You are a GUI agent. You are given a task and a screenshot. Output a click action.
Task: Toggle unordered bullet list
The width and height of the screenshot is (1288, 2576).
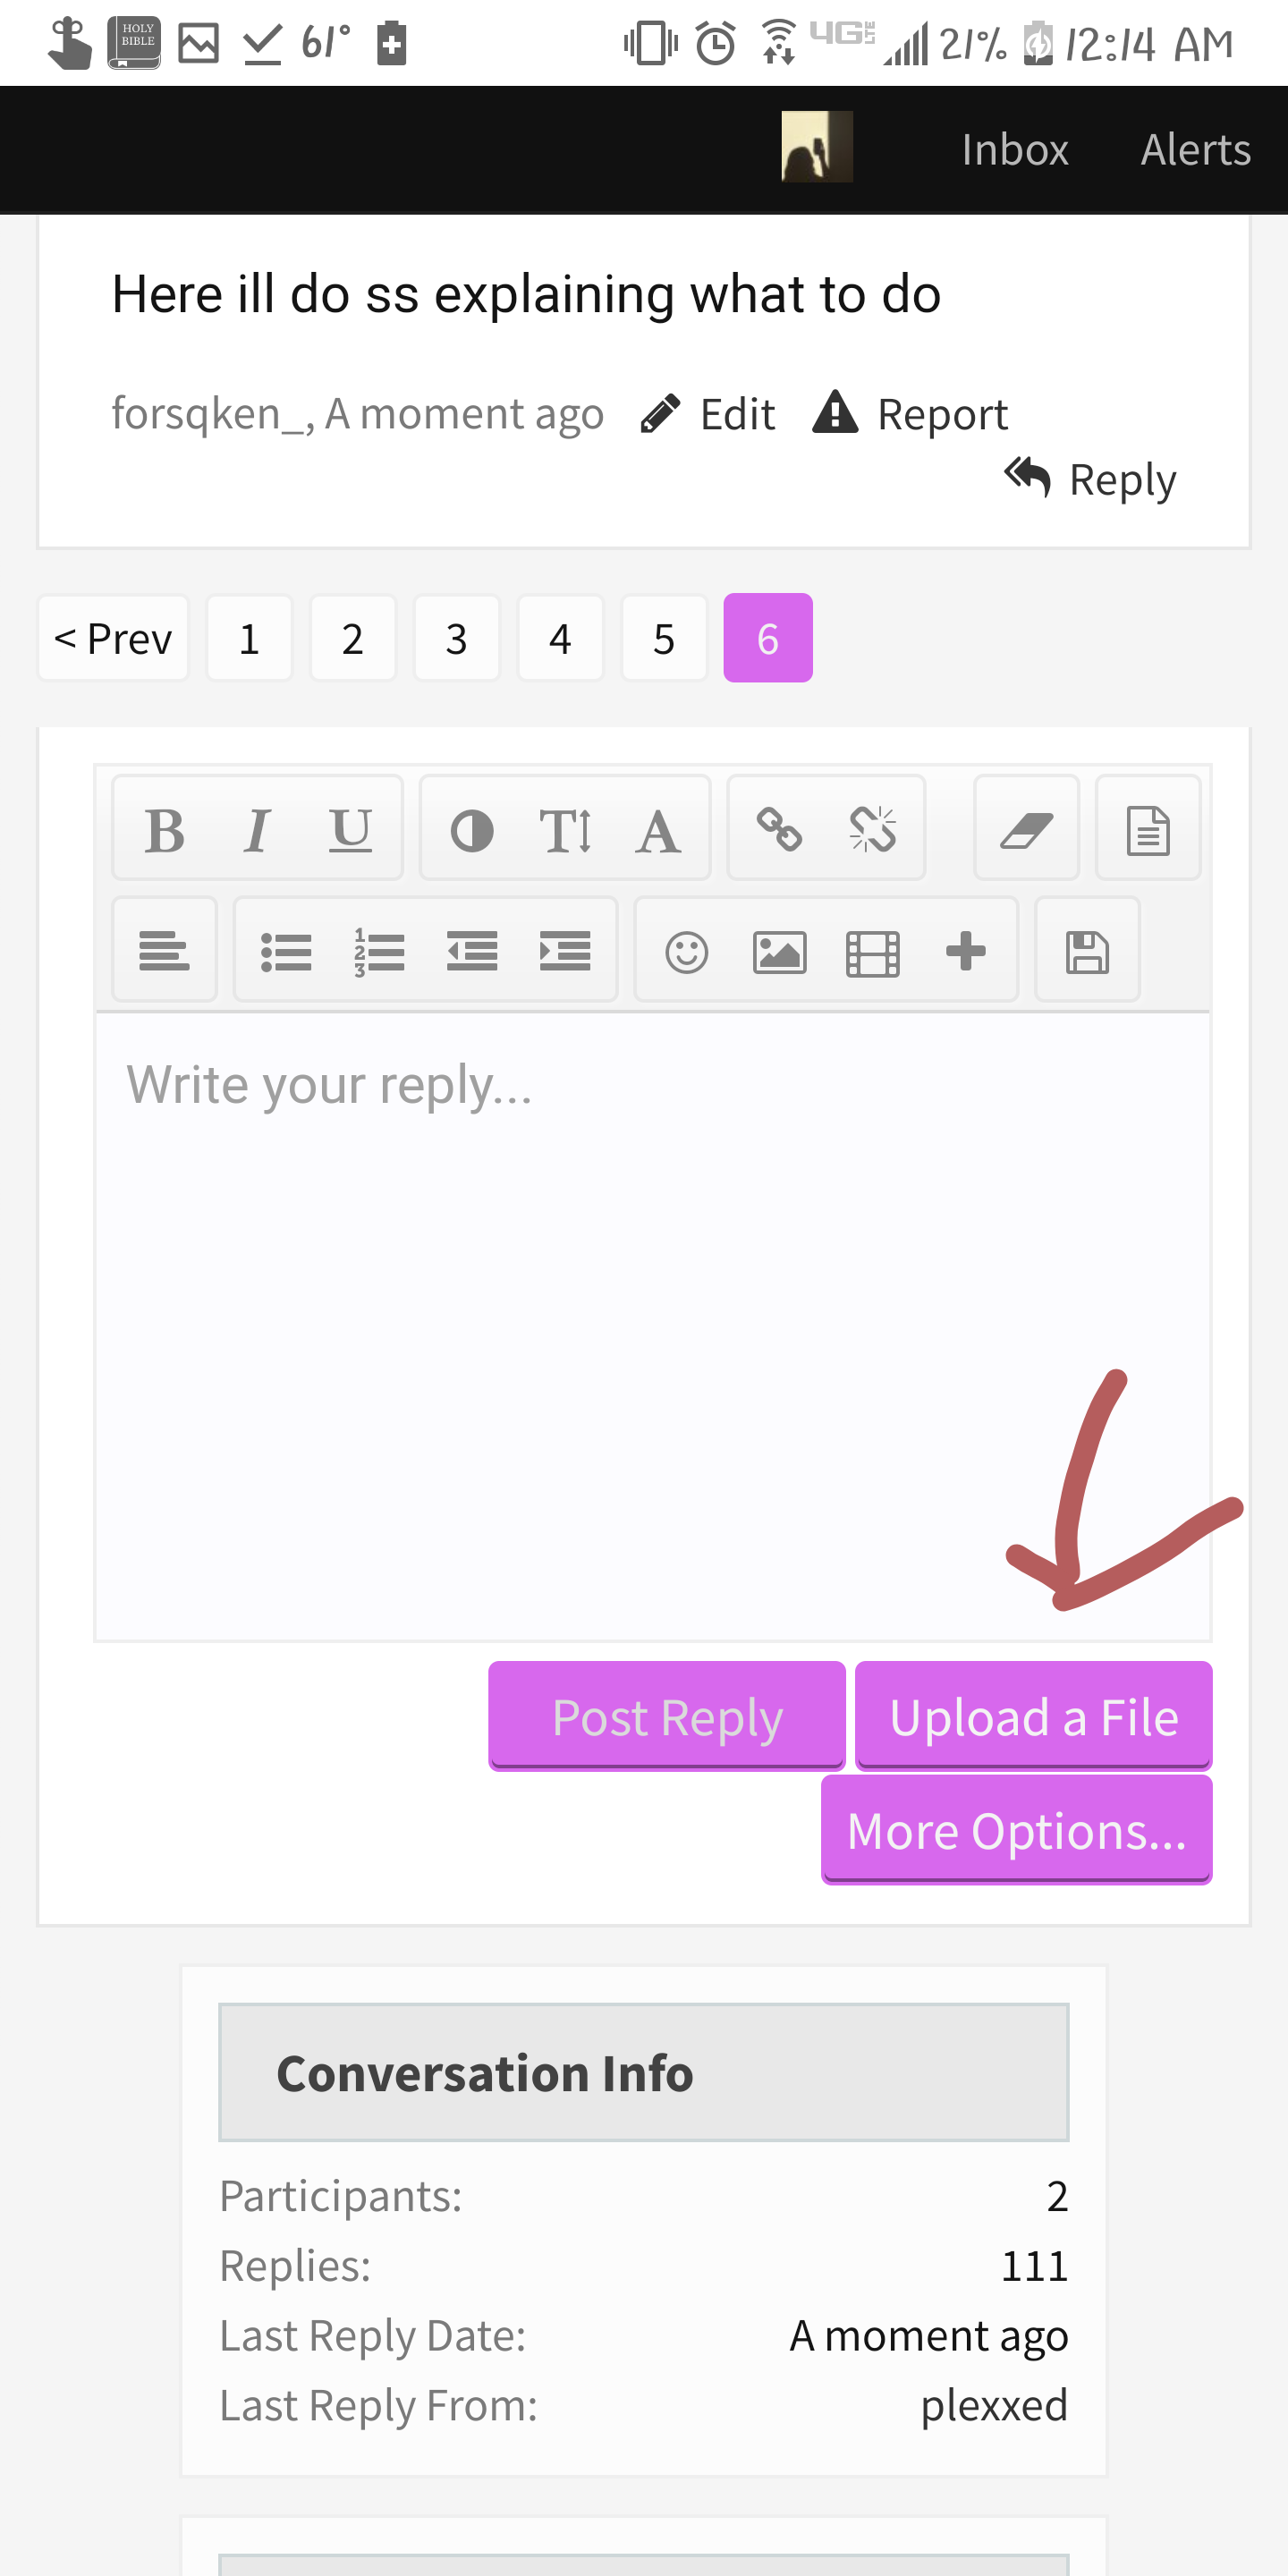click(286, 951)
